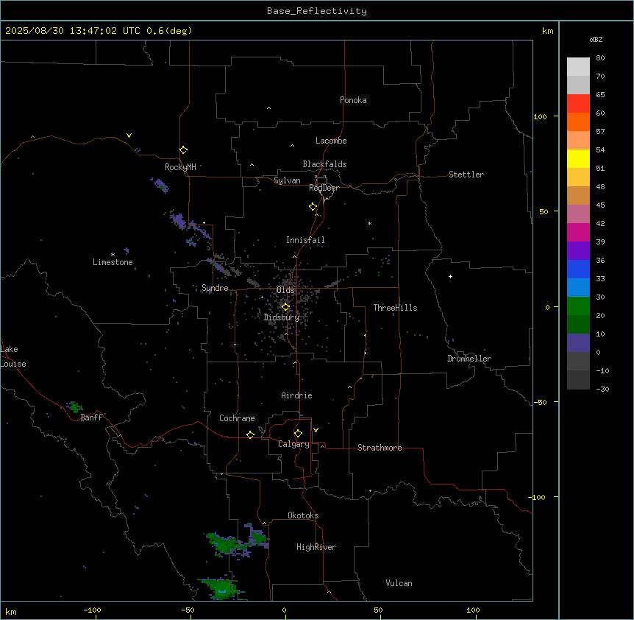Select the Olds town label
This screenshot has width=634, height=620.
click(285, 290)
